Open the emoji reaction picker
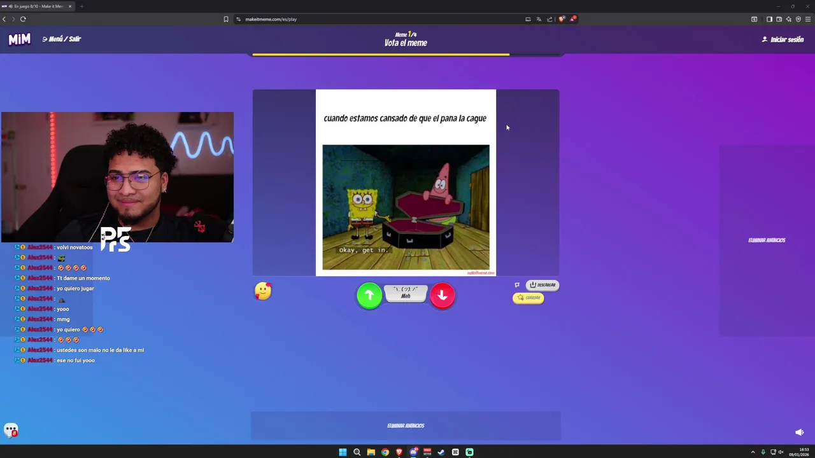 263,291
